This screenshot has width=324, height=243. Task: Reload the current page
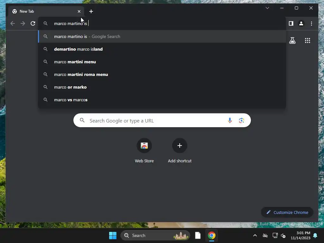point(33,23)
